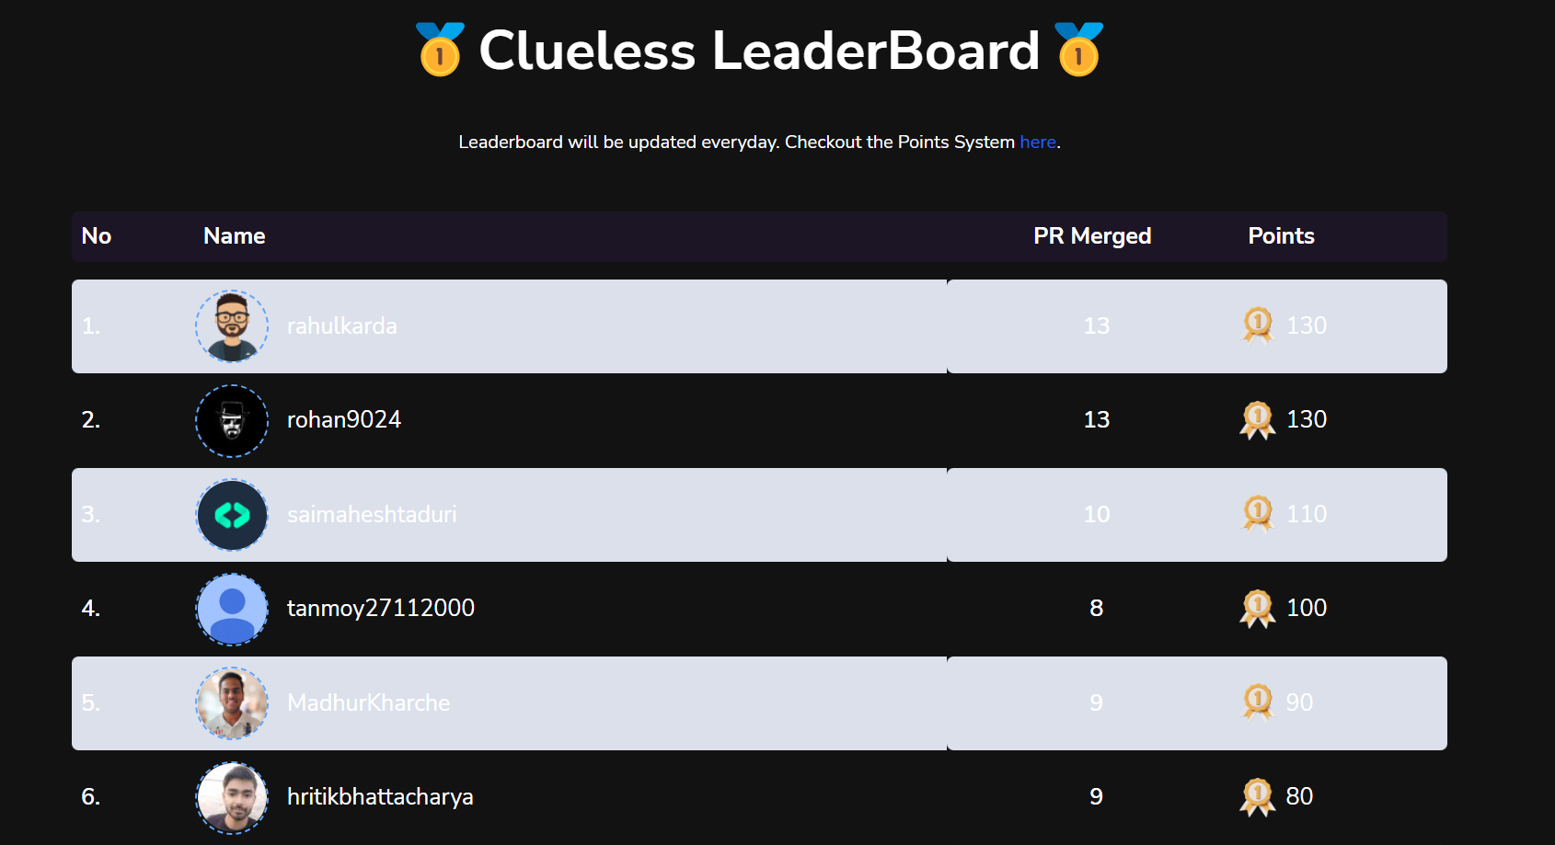Click the Name column header
Image resolution: width=1555 pixels, height=845 pixels.
tap(233, 236)
